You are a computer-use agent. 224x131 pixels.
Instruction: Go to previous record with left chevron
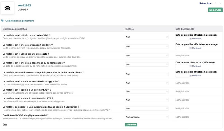tap(215, 3)
